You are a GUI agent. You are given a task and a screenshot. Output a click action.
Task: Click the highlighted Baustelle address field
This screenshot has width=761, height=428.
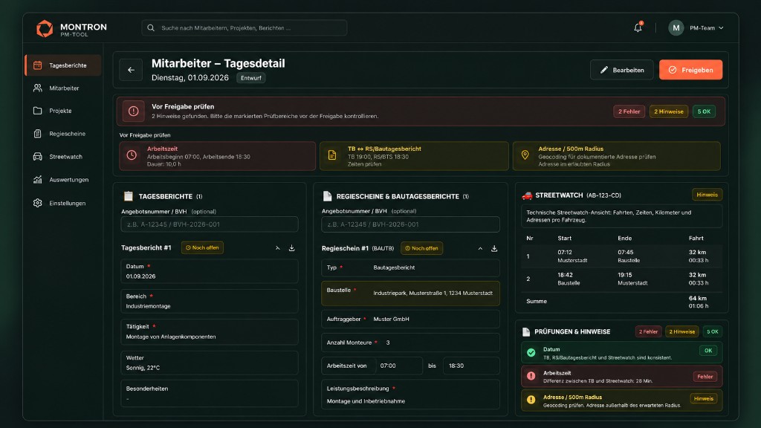(410, 293)
